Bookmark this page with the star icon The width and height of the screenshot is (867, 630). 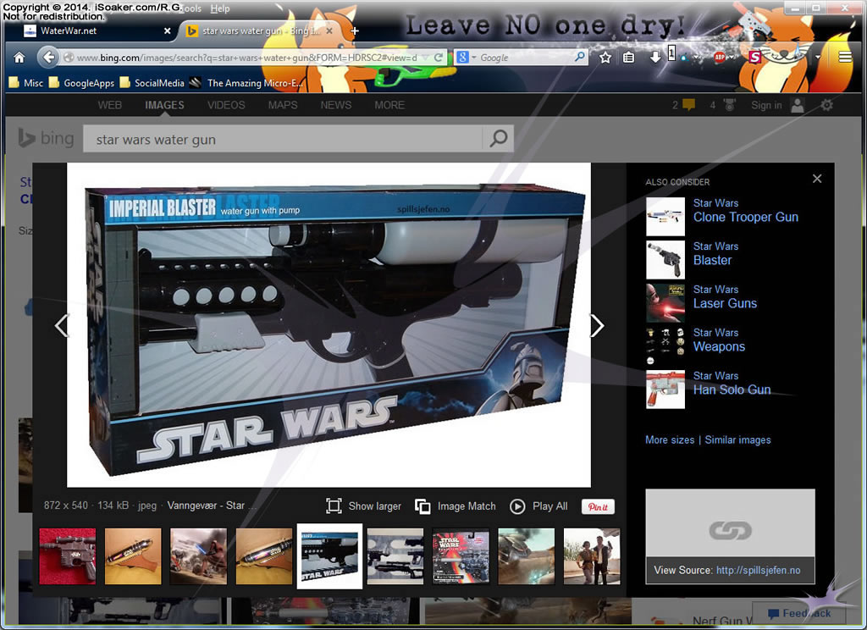click(605, 58)
